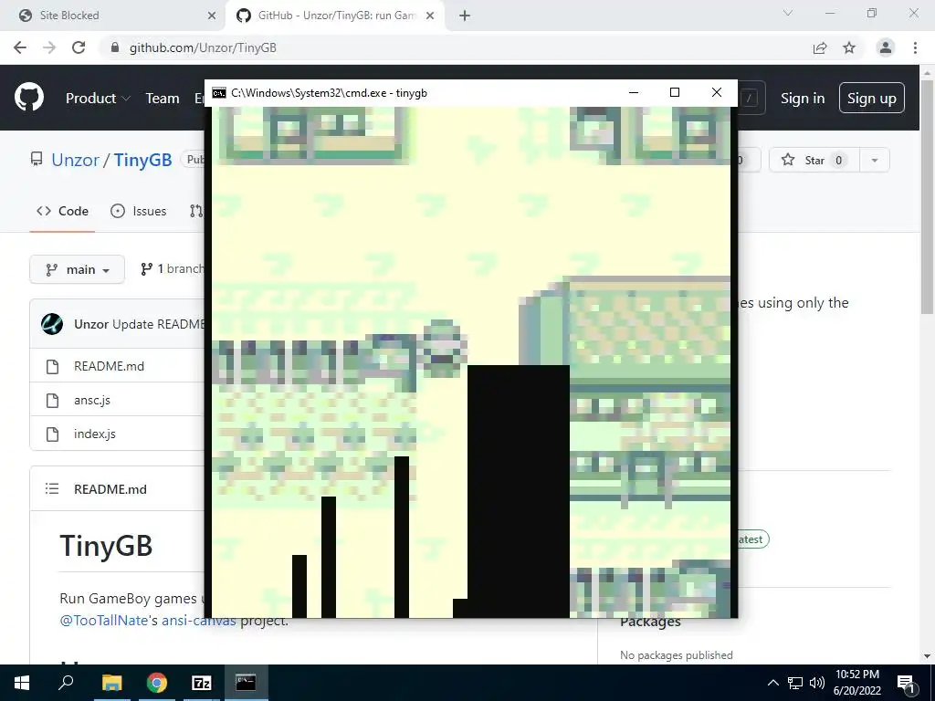This screenshot has height=701, width=935.
Task: Open Chrome tab search chevron
Action: 788,13
